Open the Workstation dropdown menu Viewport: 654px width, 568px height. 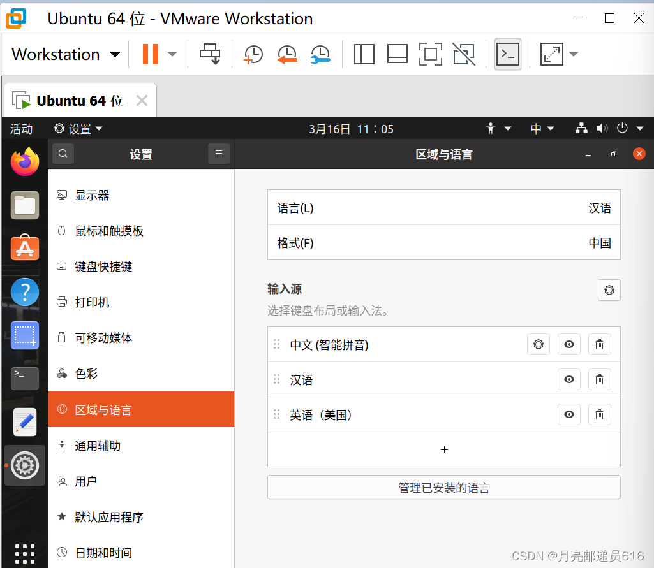pos(64,54)
